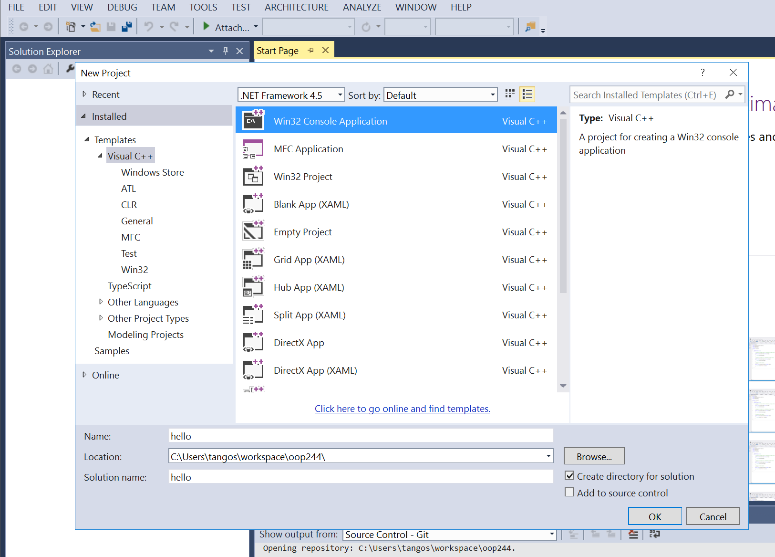Switch templates to small icons view
The width and height of the screenshot is (775, 557).
tap(510, 95)
